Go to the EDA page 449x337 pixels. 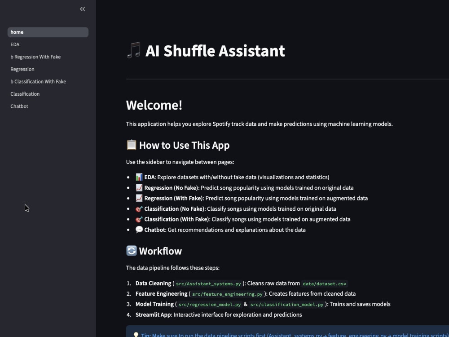point(48,44)
